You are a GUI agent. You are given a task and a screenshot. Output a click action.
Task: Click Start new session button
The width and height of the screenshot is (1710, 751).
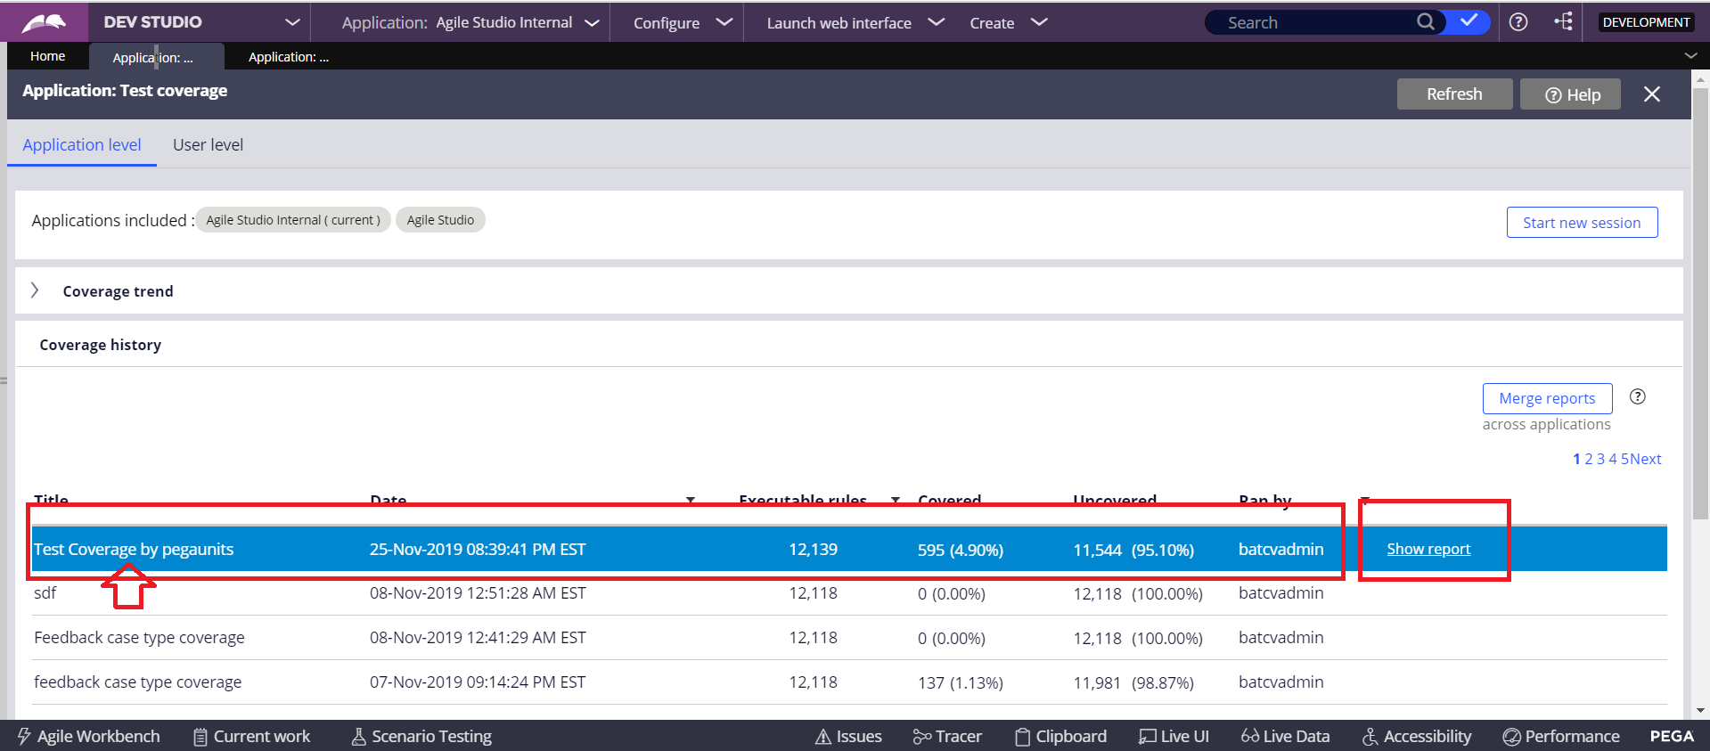[1582, 223]
